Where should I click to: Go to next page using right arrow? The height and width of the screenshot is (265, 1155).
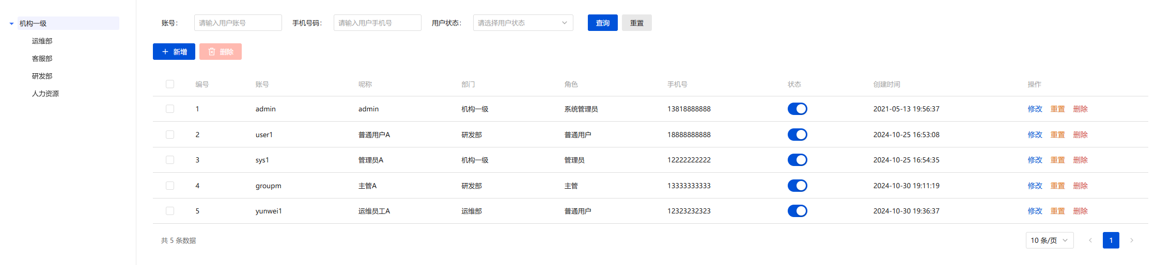pos(1131,240)
